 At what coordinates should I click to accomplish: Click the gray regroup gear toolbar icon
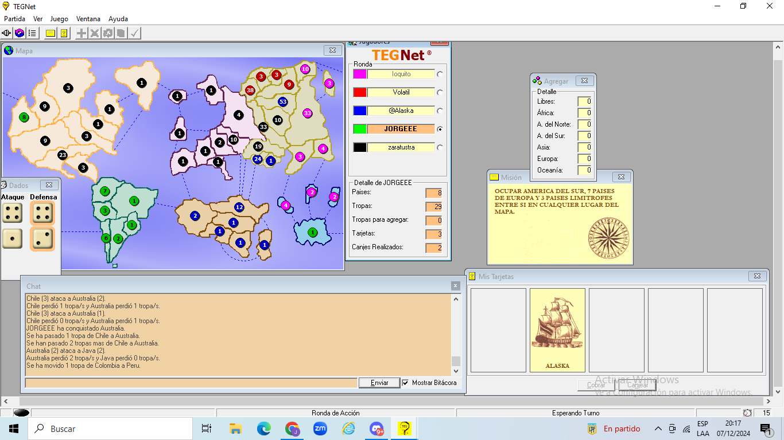pos(108,33)
